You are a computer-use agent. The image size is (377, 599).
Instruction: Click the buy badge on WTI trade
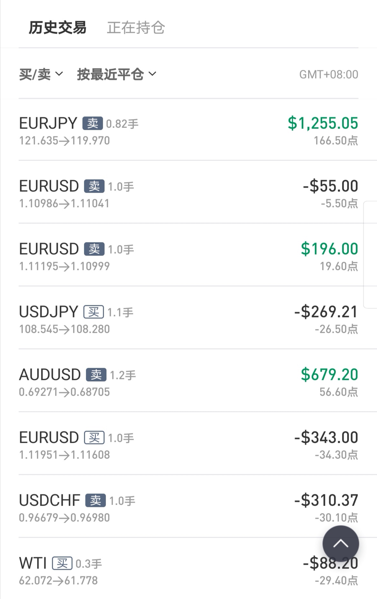pos(62,563)
